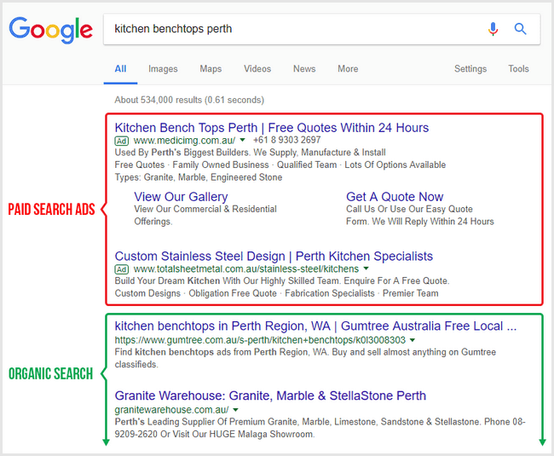Screen dimensions: 554x456
Task: Click the Google logo
Action: pyautogui.click(x=51, y=30)
